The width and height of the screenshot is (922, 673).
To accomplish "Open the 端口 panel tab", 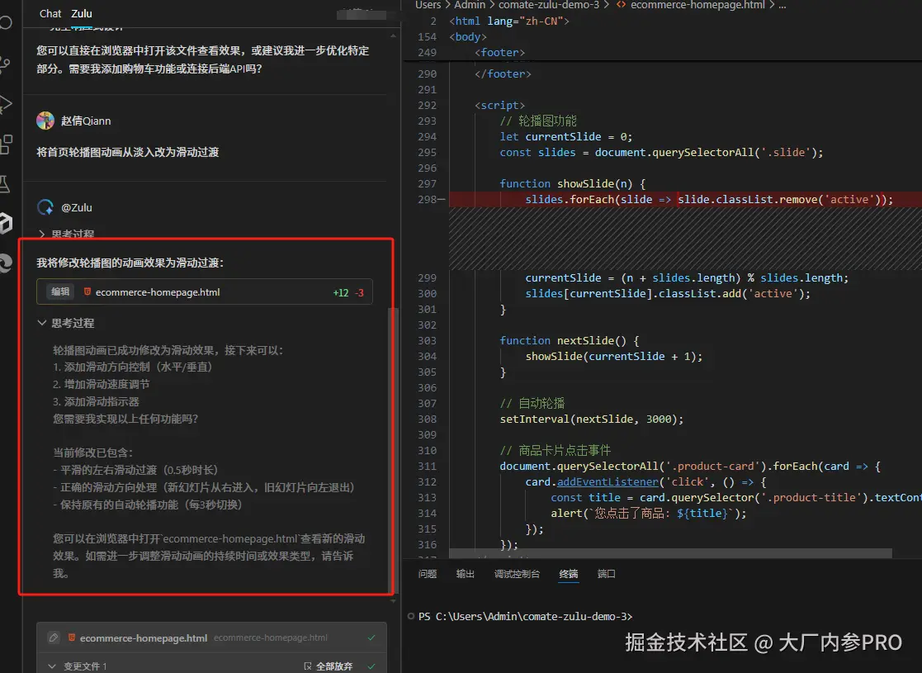I will point(606,574).
